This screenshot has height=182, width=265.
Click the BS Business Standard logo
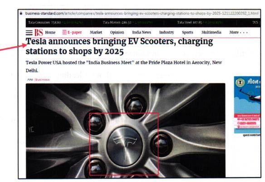point(39,32)
